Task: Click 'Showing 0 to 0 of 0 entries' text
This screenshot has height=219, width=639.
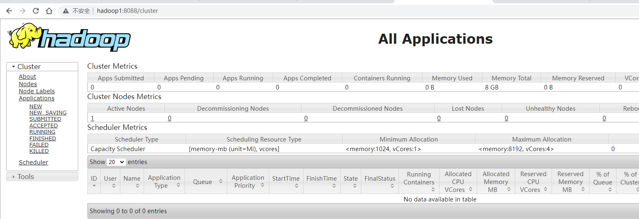Action: [x=128, y=211]
